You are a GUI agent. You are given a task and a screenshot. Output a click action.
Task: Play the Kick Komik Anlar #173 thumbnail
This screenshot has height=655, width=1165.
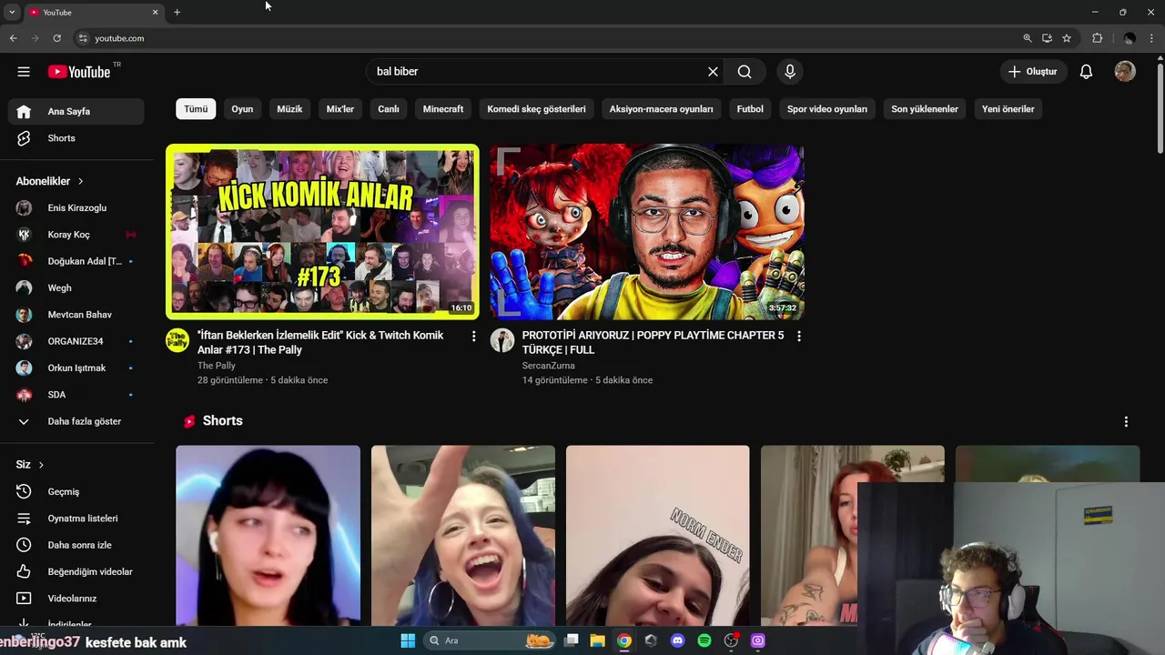(x=322, y=232)
